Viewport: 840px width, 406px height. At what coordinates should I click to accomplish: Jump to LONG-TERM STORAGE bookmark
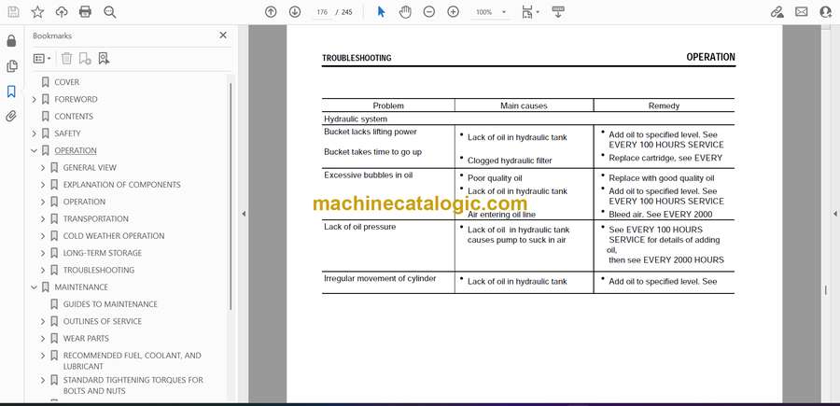103,253
